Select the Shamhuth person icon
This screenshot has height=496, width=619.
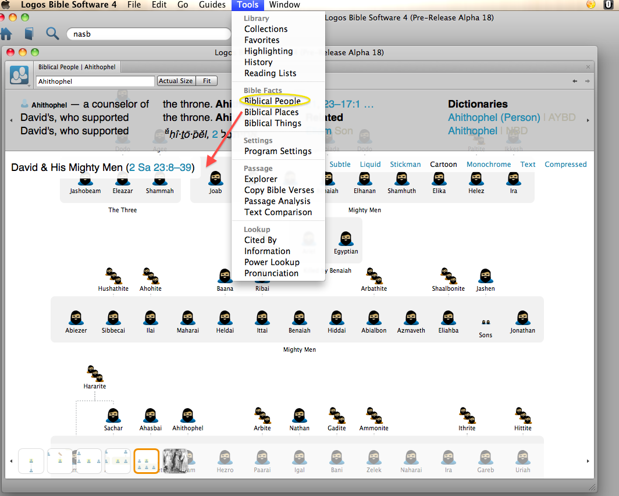(x=402, y=179)
